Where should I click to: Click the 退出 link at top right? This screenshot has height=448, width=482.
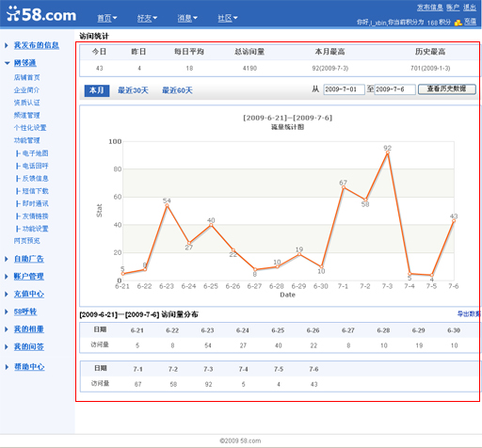click(470, 8)
